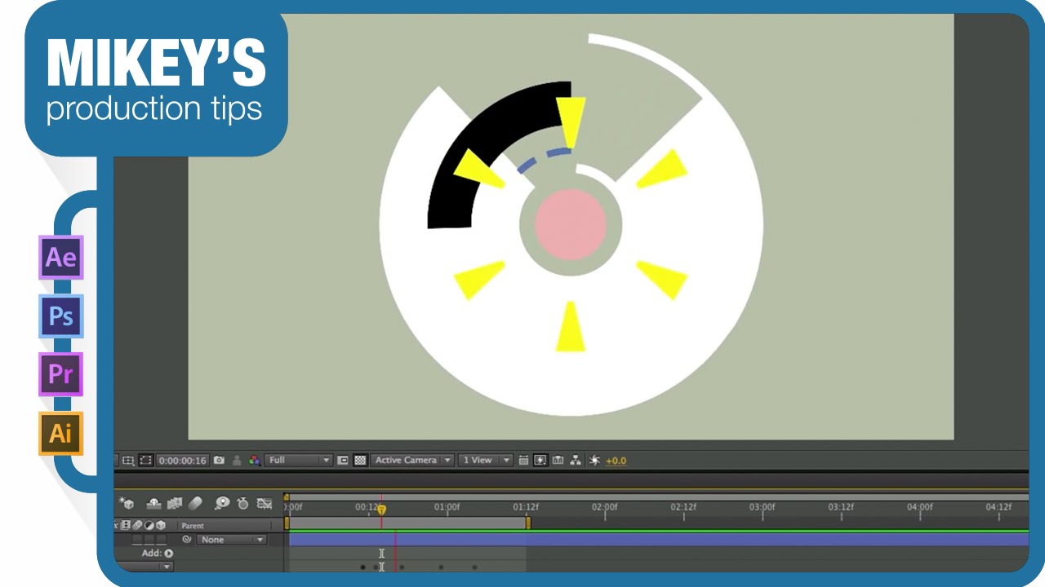This screenshot has width=1045, height=587.
Task: Click the Show Snapshot person icon
Action: click(x=237, y=461)
